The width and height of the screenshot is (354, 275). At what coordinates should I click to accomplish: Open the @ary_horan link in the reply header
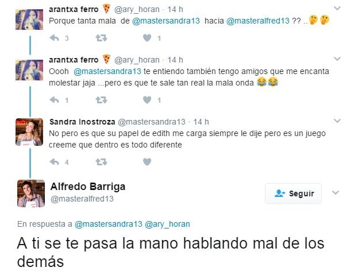167,224
